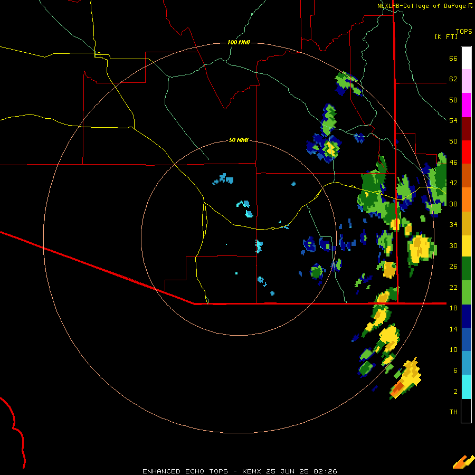Click the NEXLAB-College of DuPage label
The width and height of the screenshot is (475, 475).
click(421, 6)
